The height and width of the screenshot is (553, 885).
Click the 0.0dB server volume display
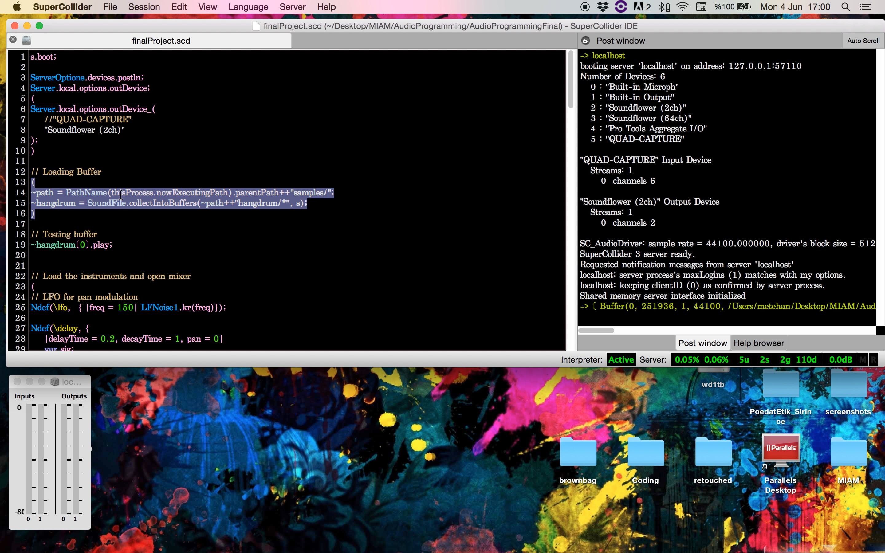840,359
